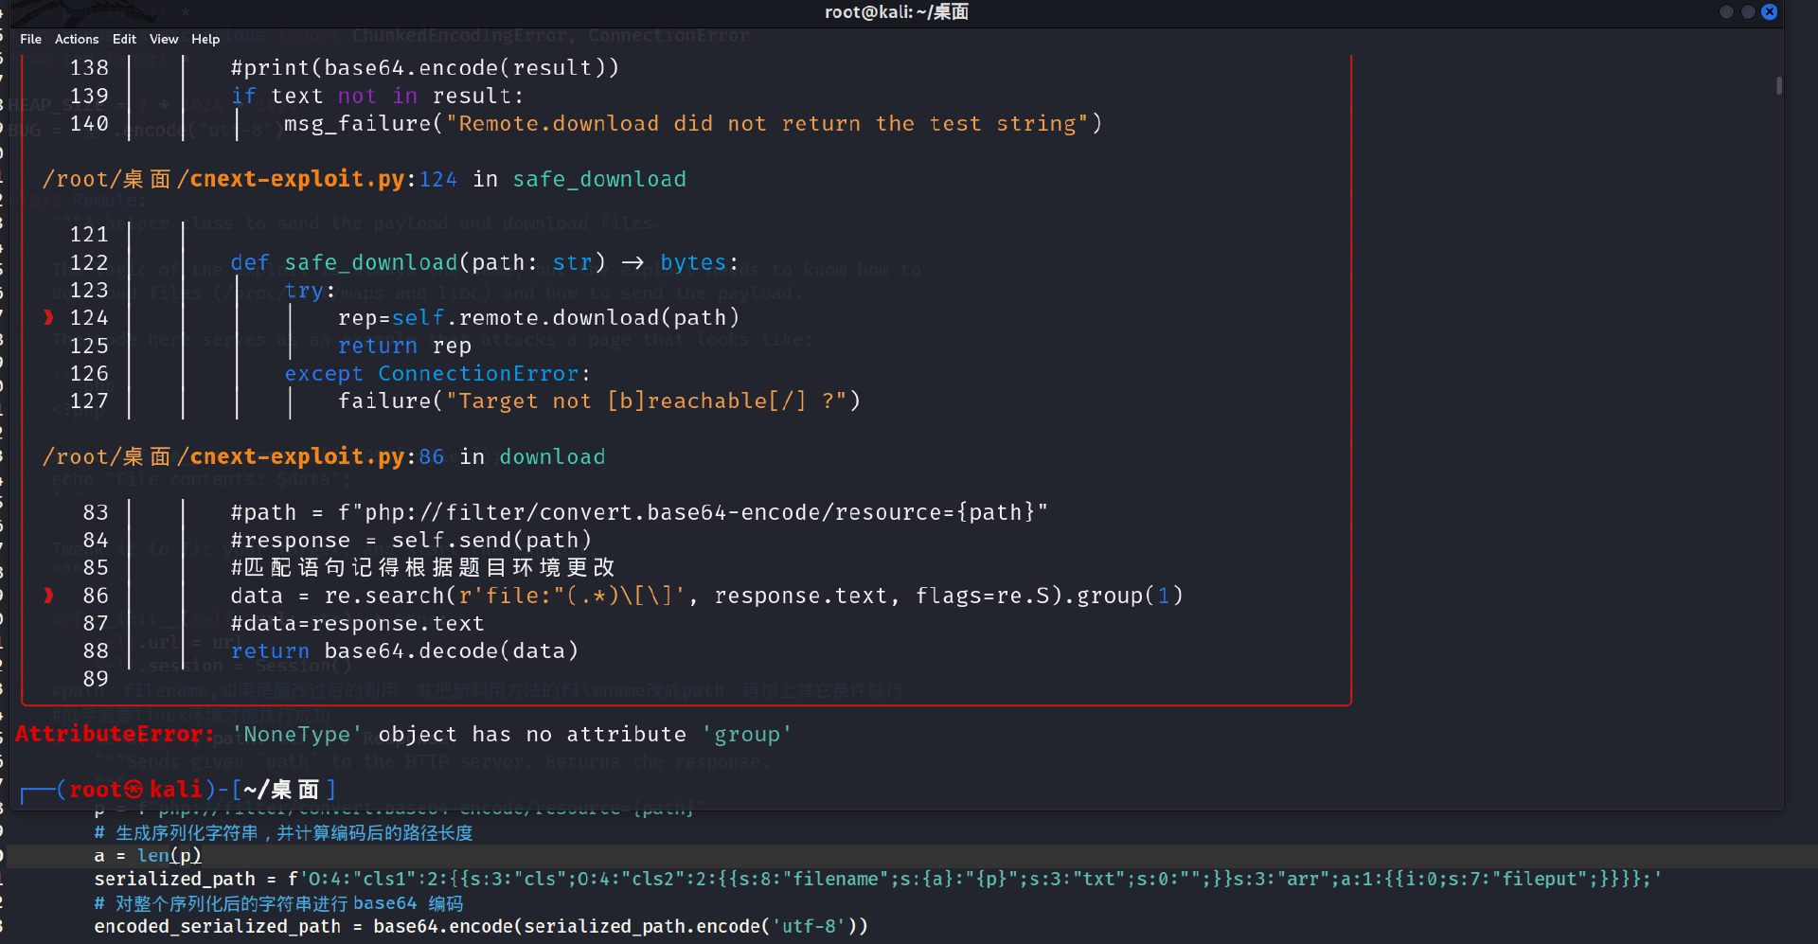
Task: Click the "return rep" statement
Action: pyautogui.click(x=405, y=346)
